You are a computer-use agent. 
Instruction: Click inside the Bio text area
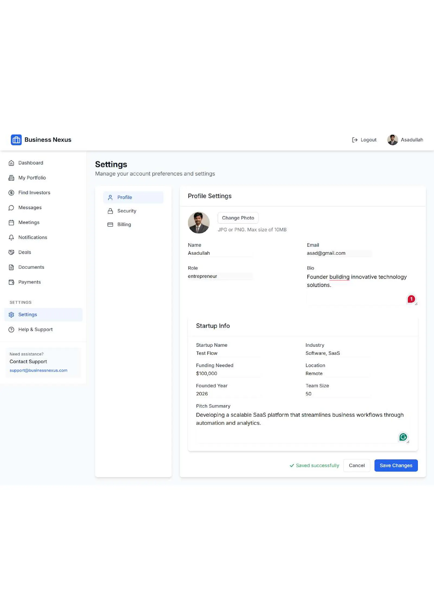pos(362,289)
